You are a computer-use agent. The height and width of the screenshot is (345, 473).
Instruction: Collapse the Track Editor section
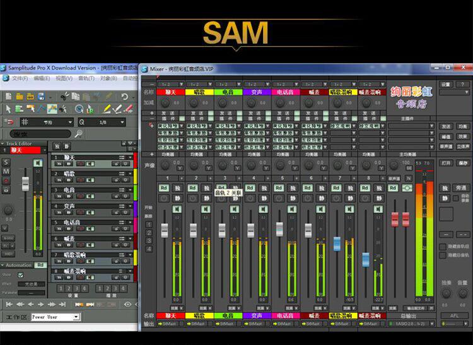pos(3,144)
